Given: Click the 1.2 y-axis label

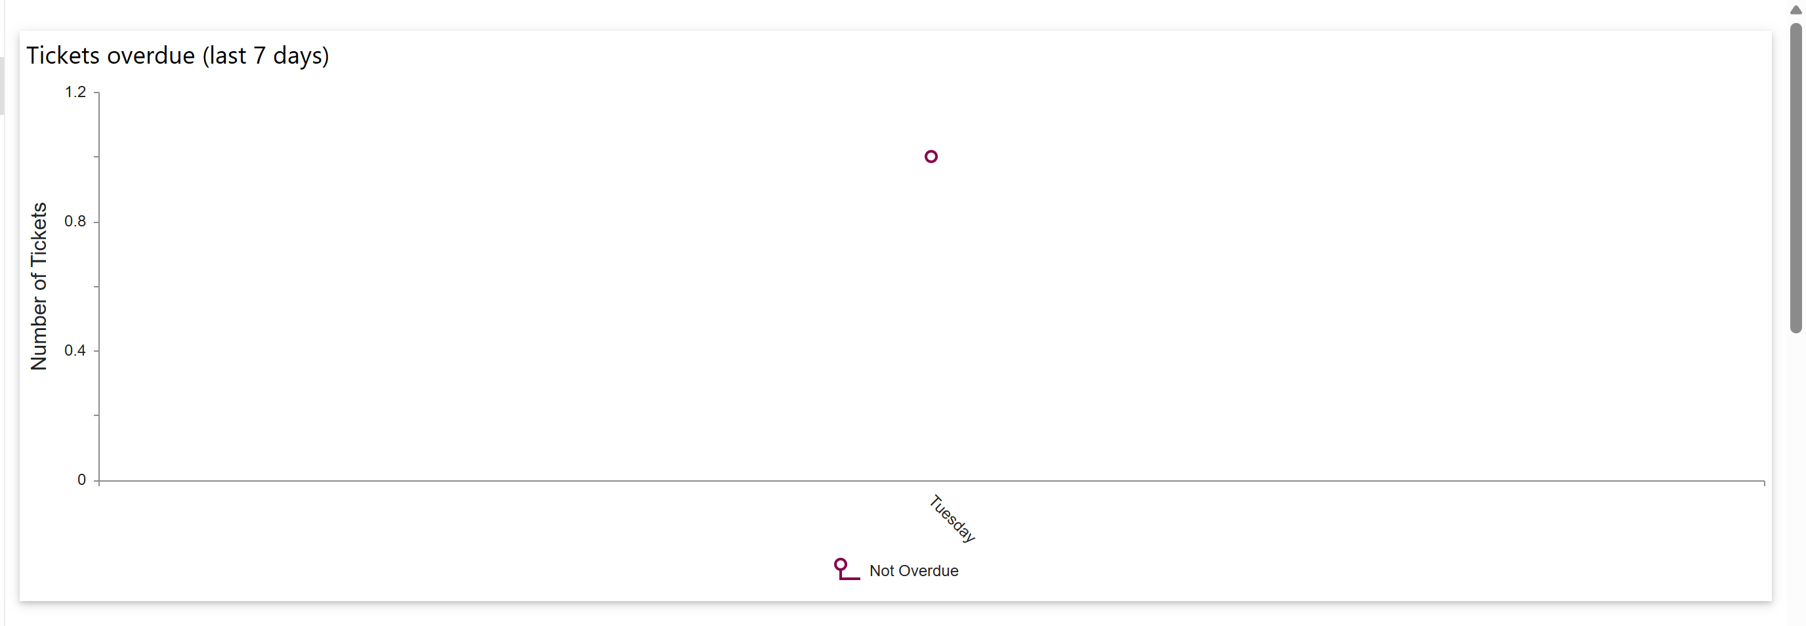Looking at the screenshot, I should (75, 92).
